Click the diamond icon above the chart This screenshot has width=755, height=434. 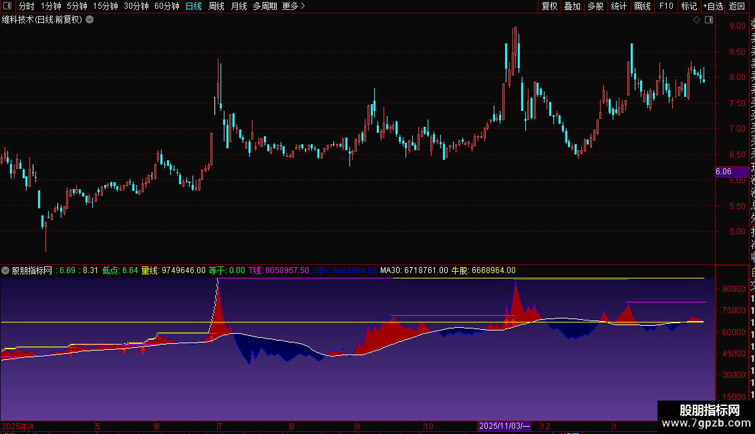(696, 20)
